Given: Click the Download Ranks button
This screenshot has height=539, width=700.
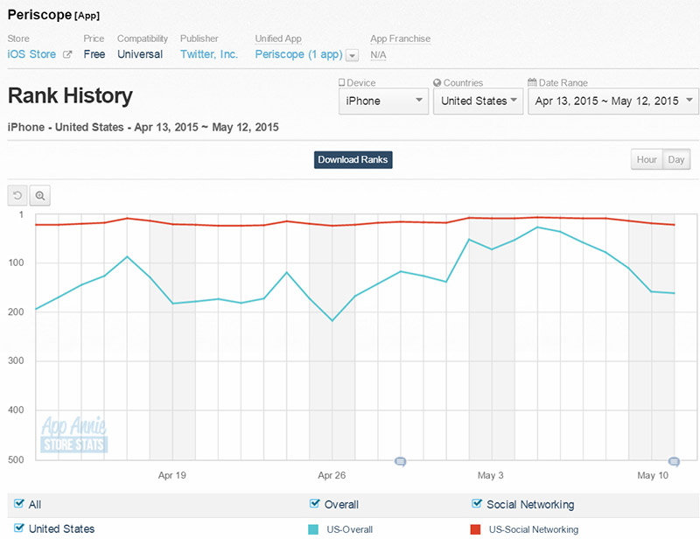Looking at the screenshot, I should pyautogui.click(x=353, y=159).
